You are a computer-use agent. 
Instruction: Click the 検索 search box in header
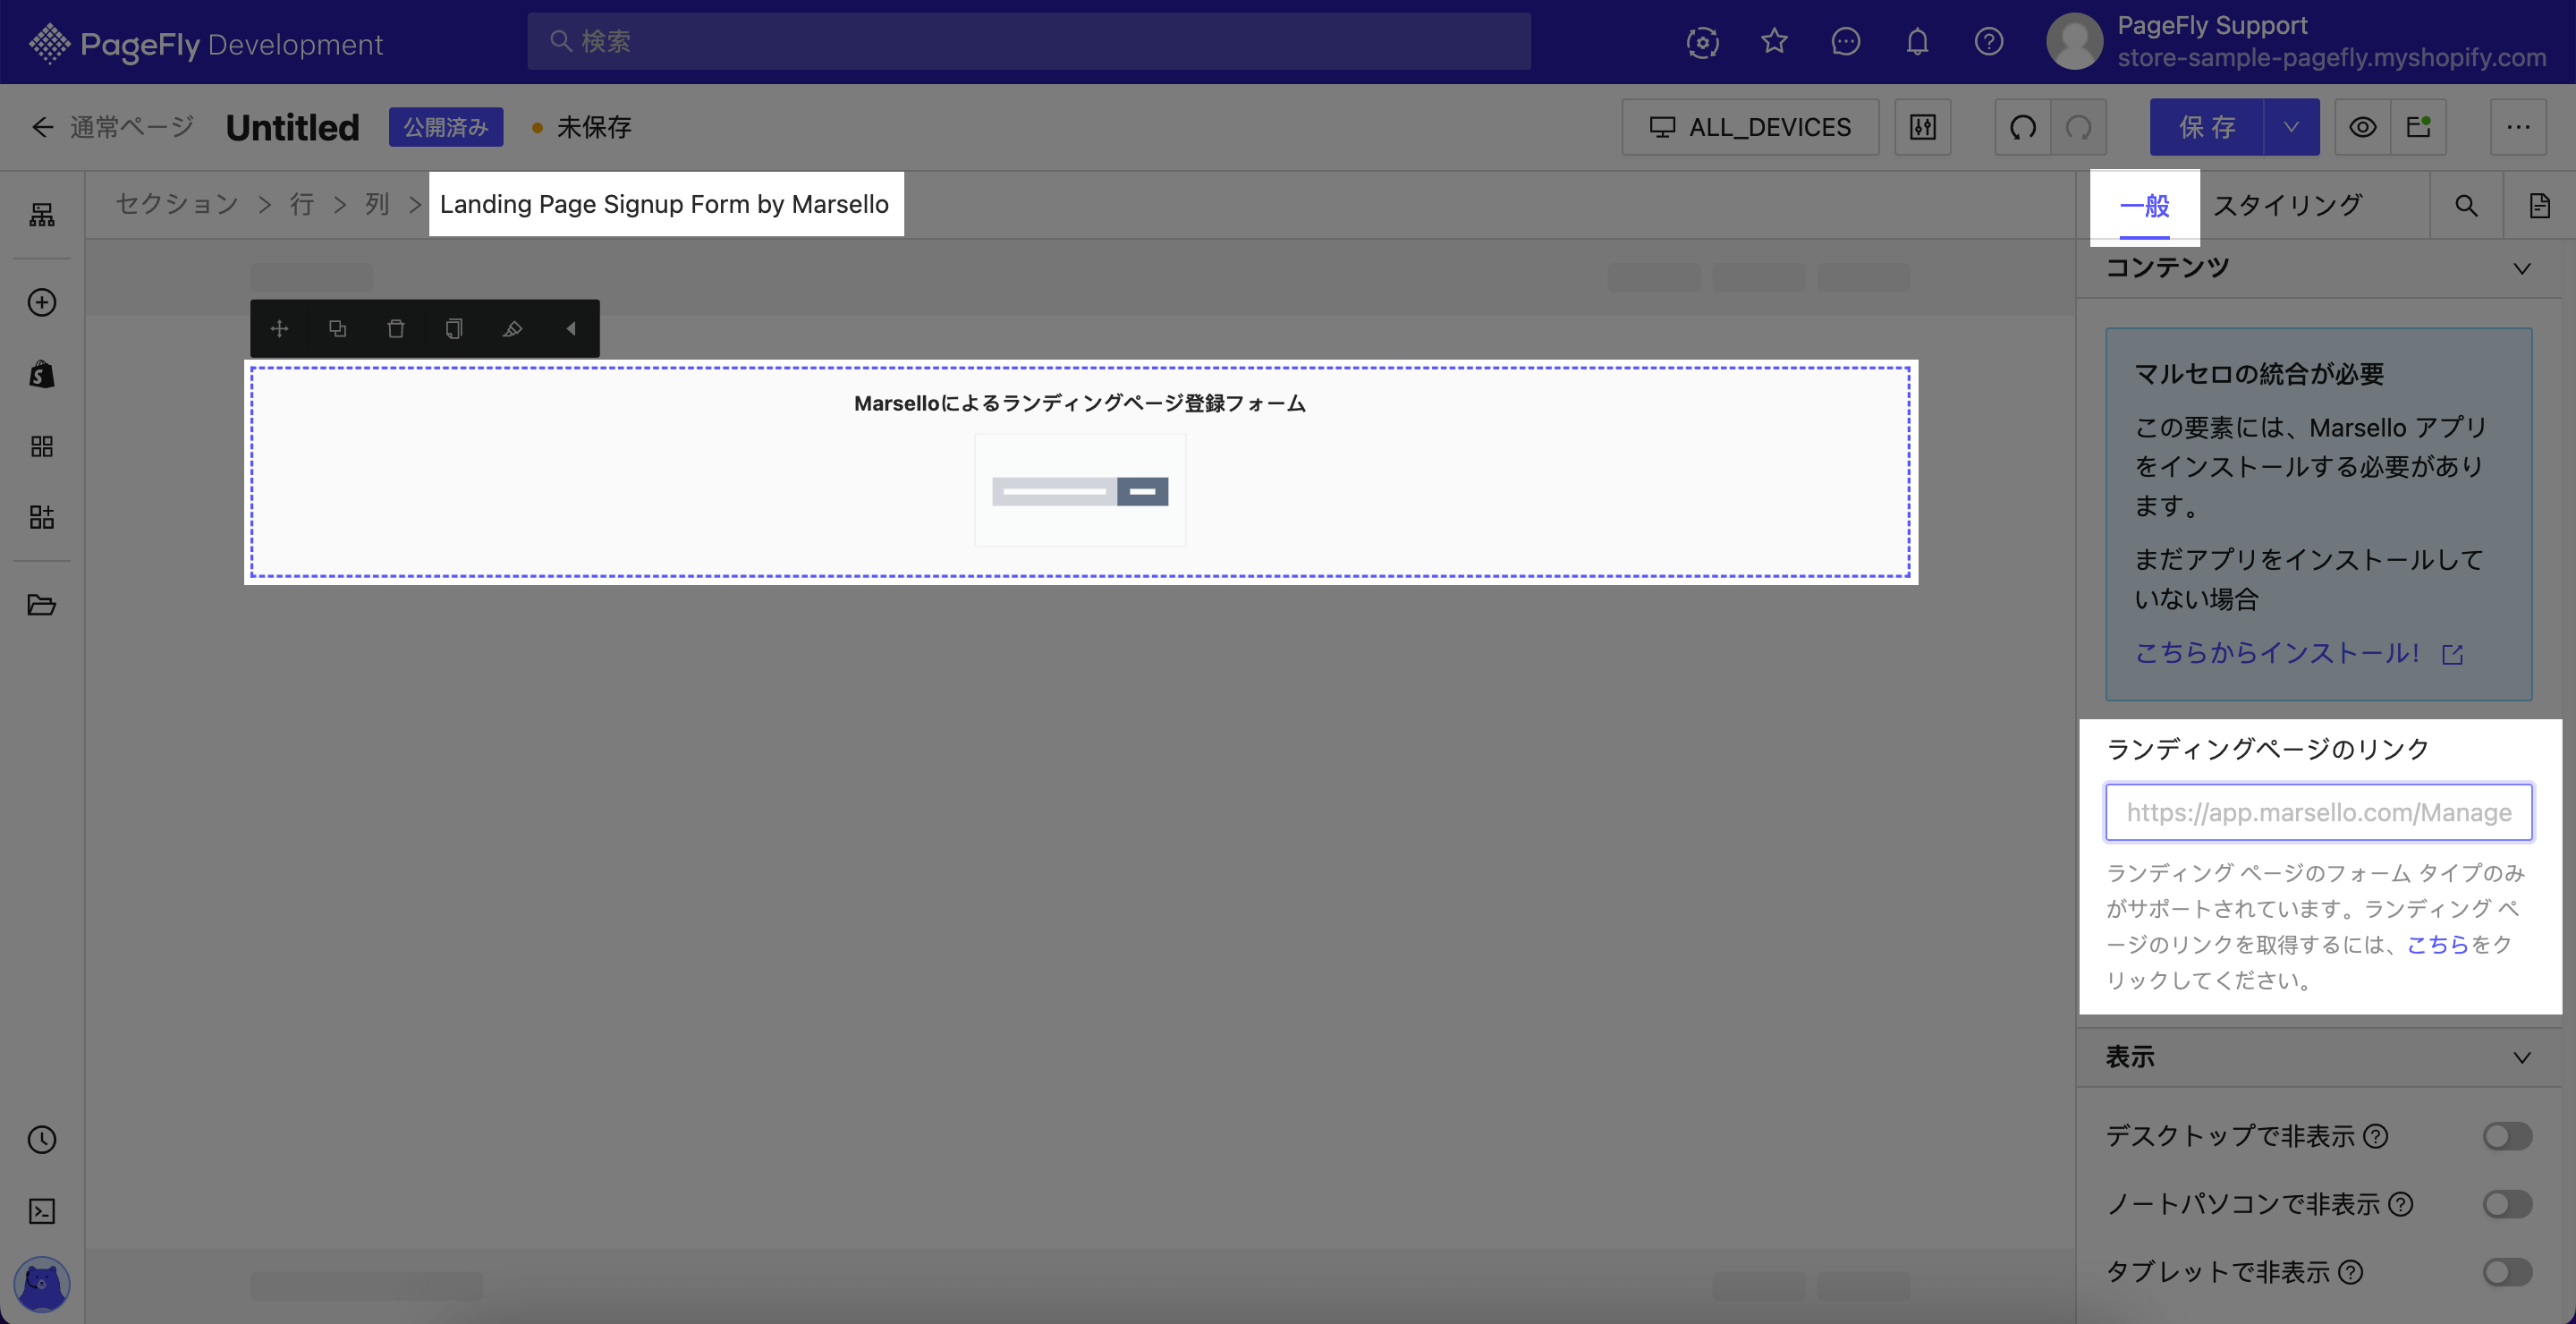pos(1029,41)
